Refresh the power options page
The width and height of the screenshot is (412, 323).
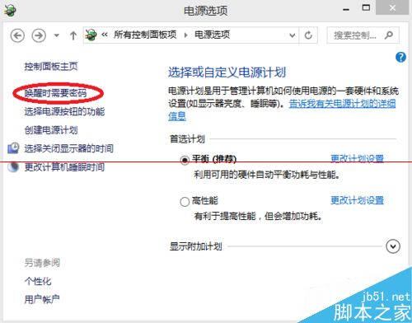(308, 35)
